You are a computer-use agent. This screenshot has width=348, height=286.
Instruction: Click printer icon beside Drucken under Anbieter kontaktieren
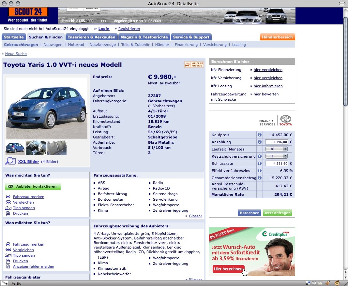click(8, 213)
